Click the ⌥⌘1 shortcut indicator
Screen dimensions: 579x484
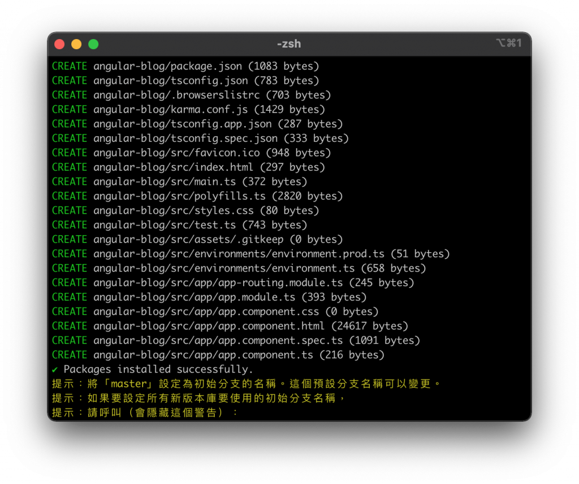509,43
